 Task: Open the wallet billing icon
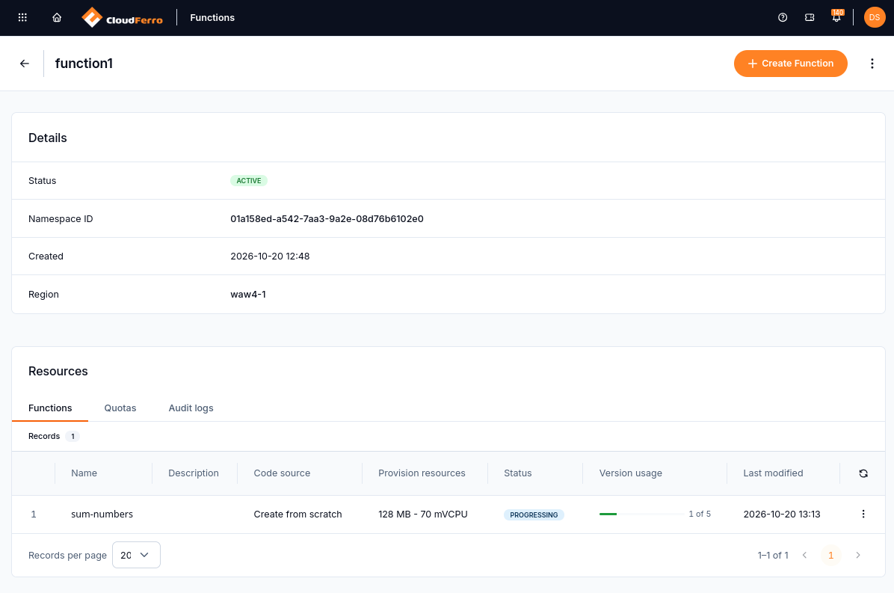click(x=810, y=18)
